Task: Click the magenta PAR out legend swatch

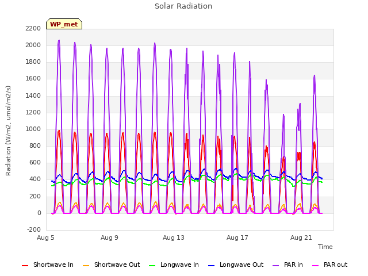Action: tap(316, 266)
